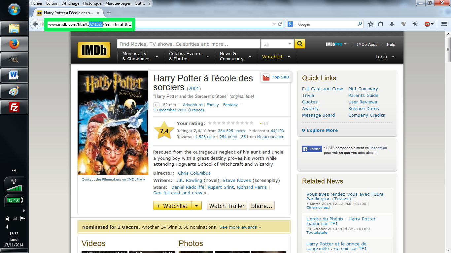Image resolution: width=451 pixels, height=253 pixels.
Task: Open the downloads arrow icon
Action: tap(392, 24)
